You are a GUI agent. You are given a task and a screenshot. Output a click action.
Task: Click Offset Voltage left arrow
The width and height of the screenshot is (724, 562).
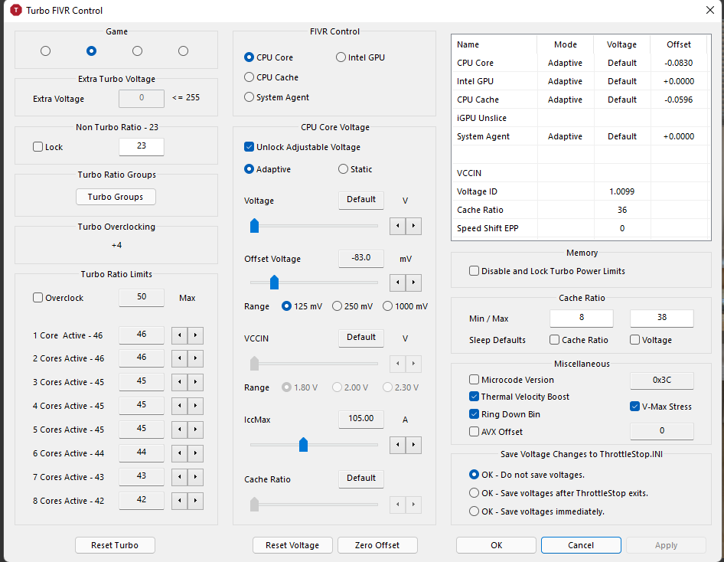coord(397,283)
